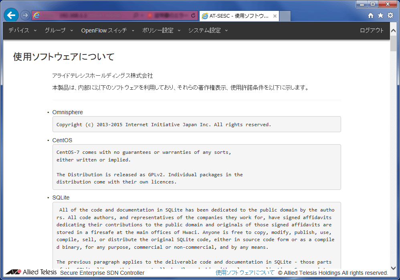Click the 'The Distribution is released as GPLv2' line
The width and height of the screenshot is (400, 280).
[x=149, y=175]
